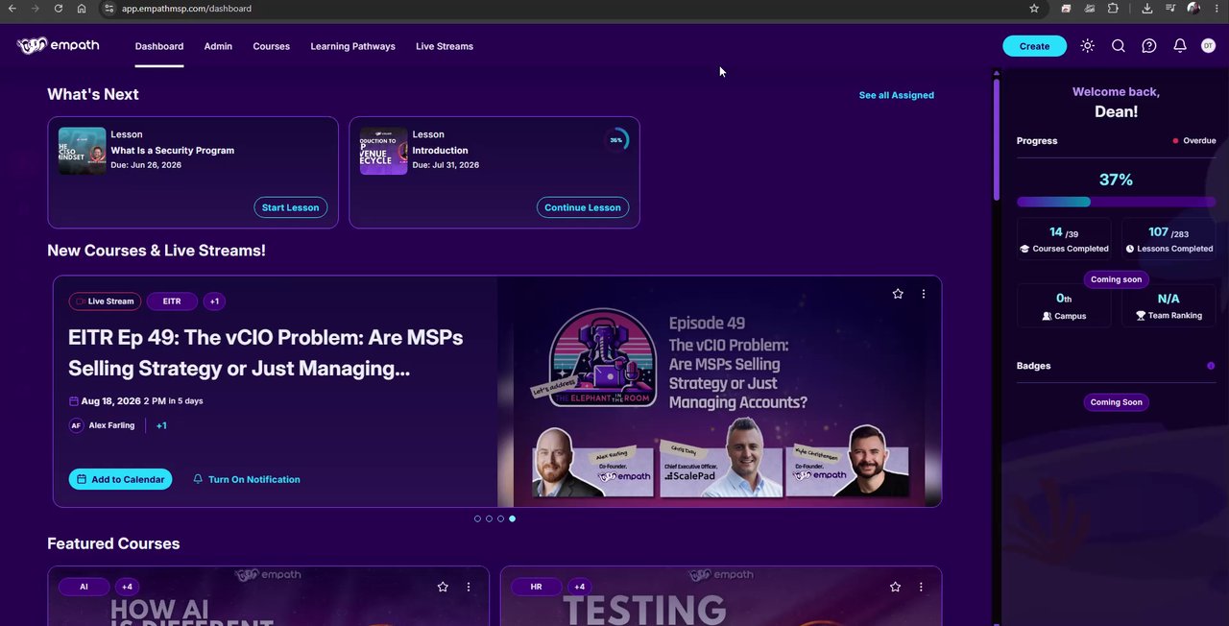1229x626 pixels.
Task: Click the bell icon in Turn On Notification
Action: click(x=198, y=479)
